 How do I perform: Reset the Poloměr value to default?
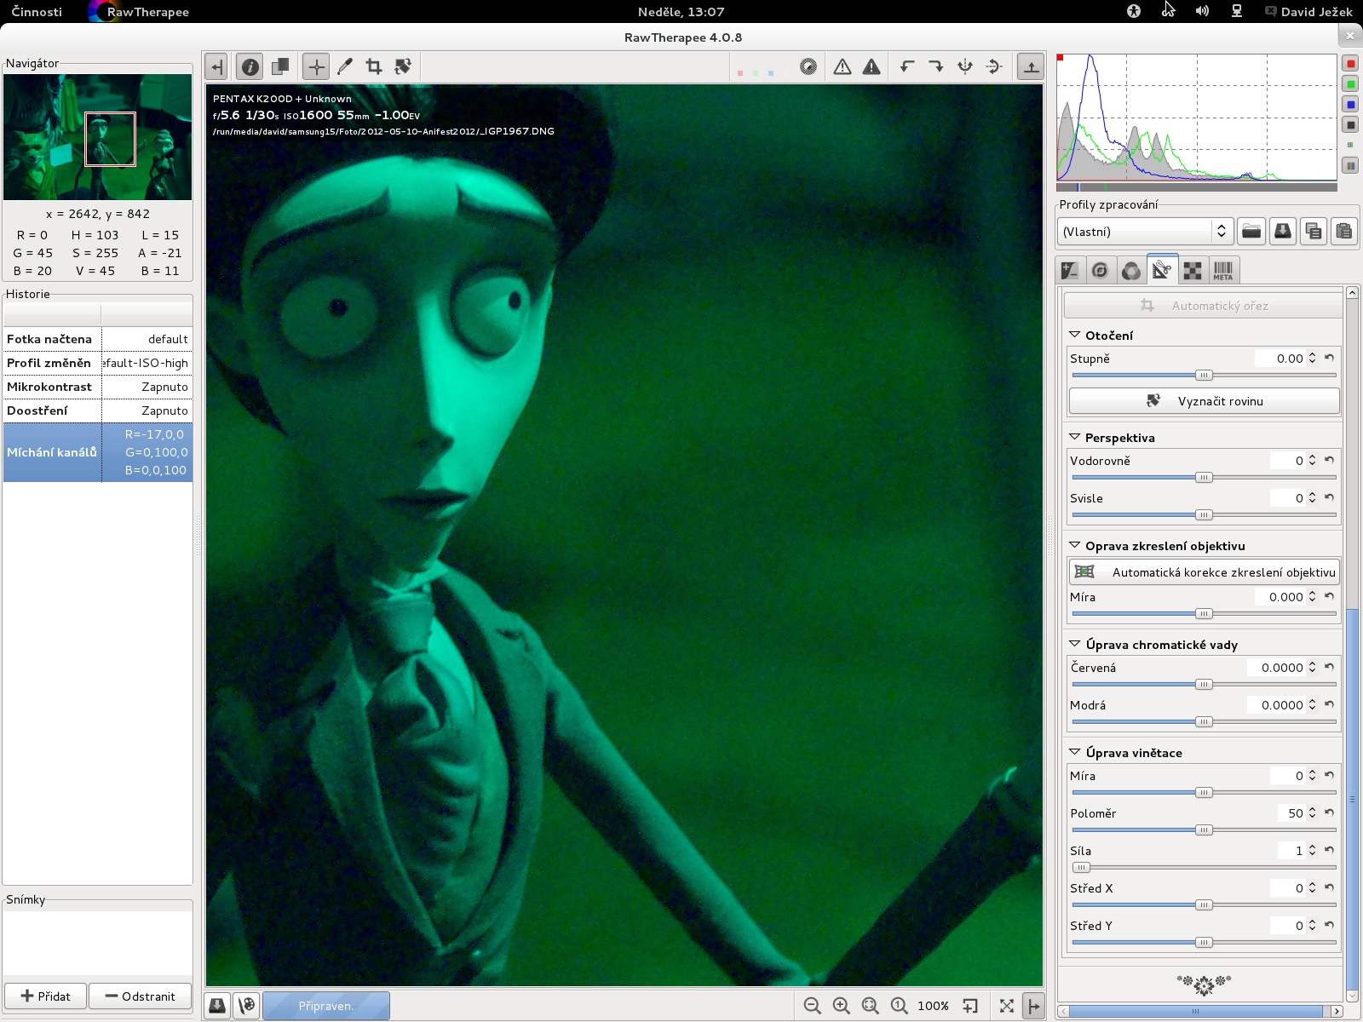pyautogui.click(x=1329, y=813)
